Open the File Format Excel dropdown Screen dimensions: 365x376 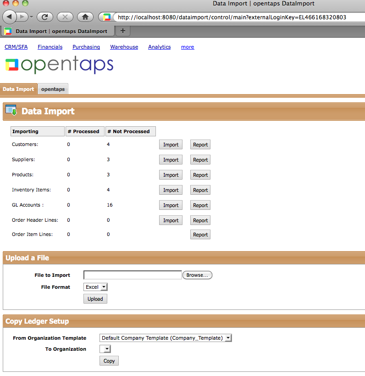pos(95,287)
